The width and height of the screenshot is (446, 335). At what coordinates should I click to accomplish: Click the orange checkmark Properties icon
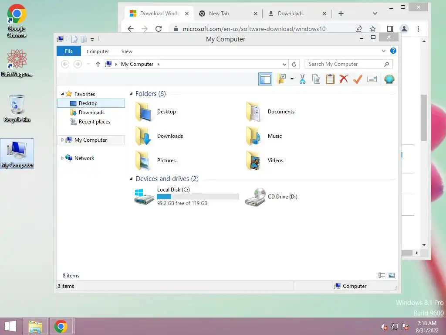click(x=358, y=79)
